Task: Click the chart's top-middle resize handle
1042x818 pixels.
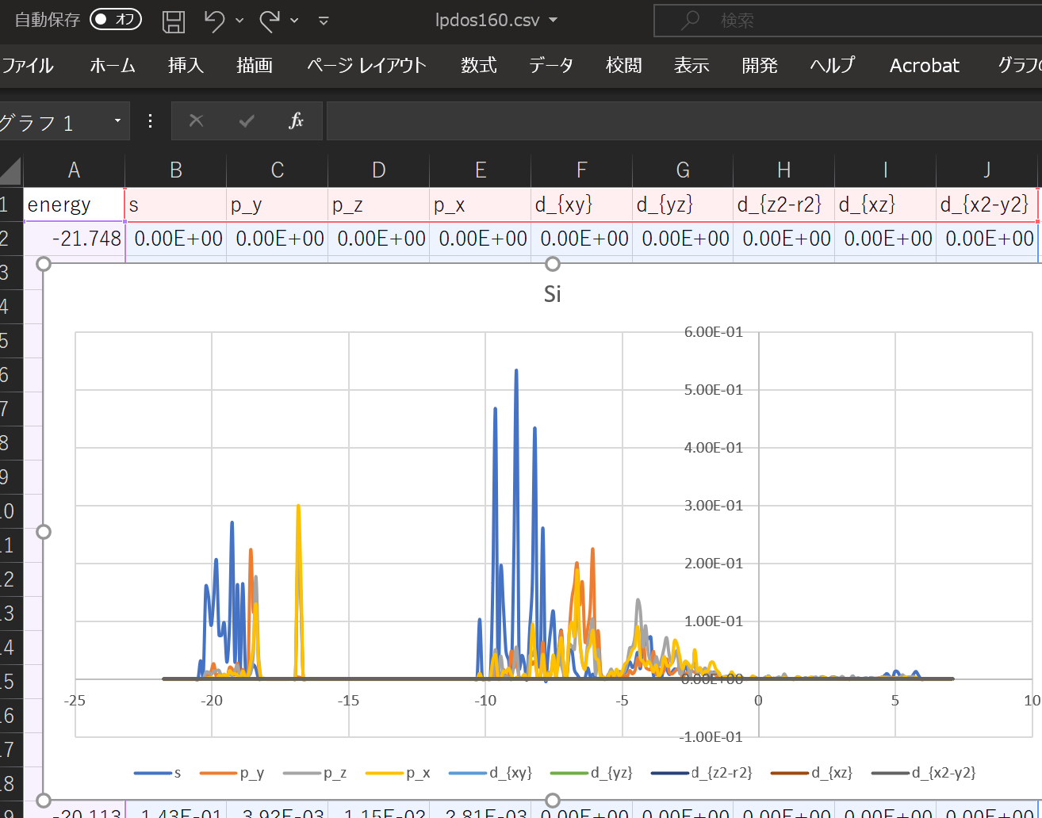Action: (553, 264)
